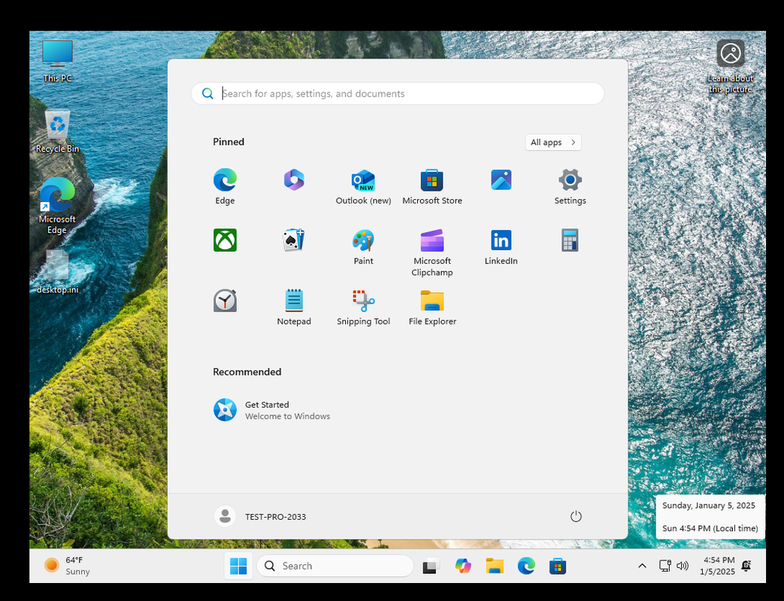784x601 pixels.
Task: Open Microsoft Store from the taskbar
Action: 558,566
